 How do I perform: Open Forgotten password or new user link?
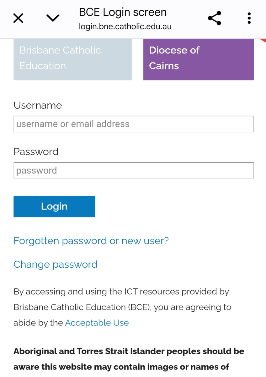click(91, 241)
